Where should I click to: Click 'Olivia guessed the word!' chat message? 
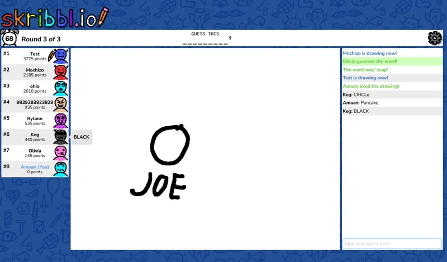[x=370, y=61]
